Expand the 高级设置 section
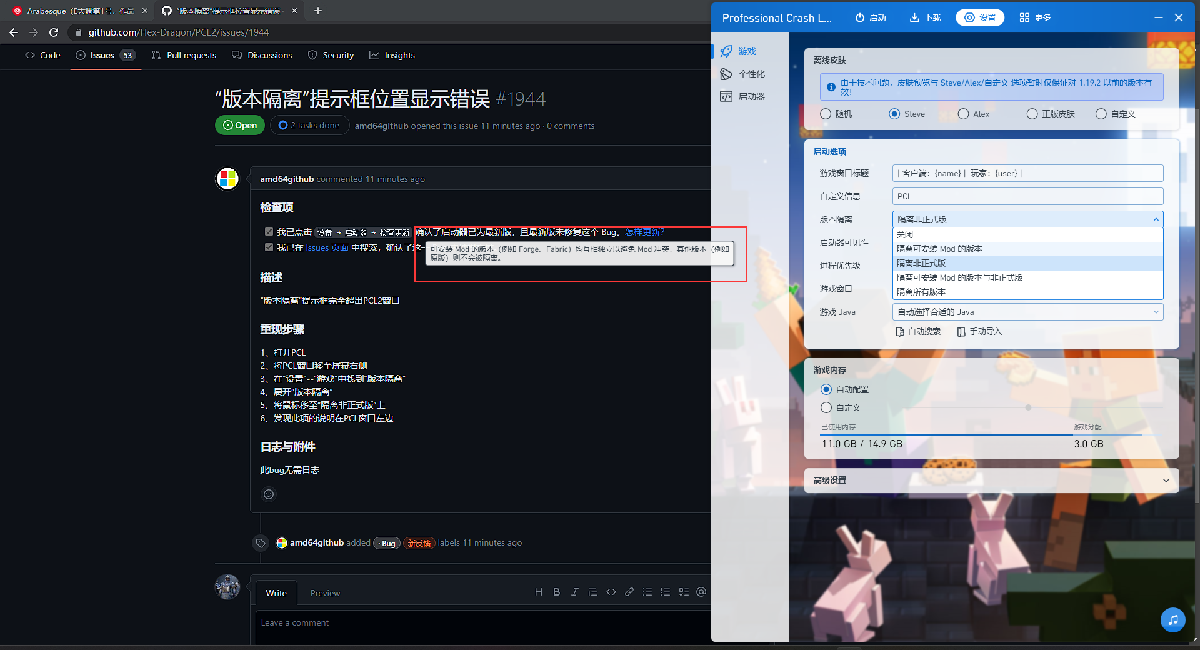The width and height of the screenshot is (1200, 650). pyautogui.click(x=991, y=481)
